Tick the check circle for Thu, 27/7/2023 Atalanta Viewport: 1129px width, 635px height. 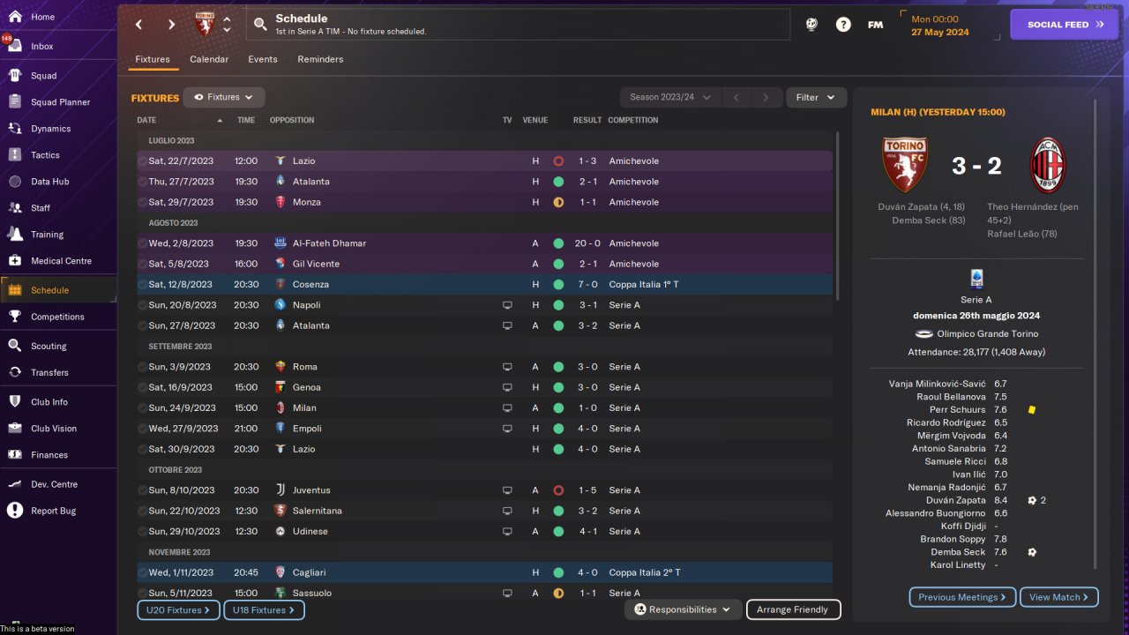coord(143,182)
